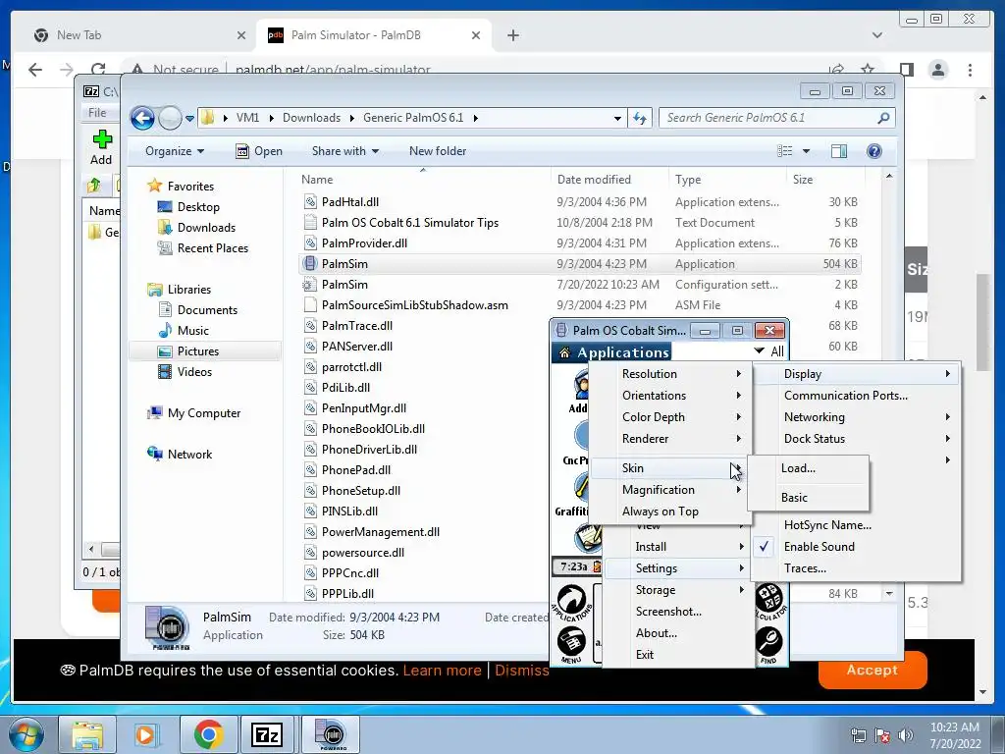The width and height of the screenshot is (1005, 754).
Task: Click the Palm Applications silkscreen button
Action: click(572, 603)
